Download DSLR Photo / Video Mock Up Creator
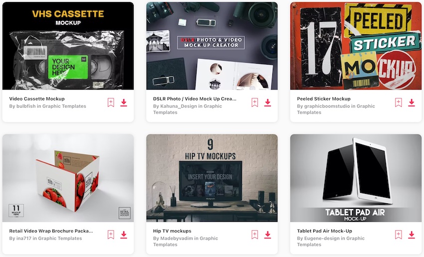The image size is (424, 257). pyautogui.click(x=268, y=102)
